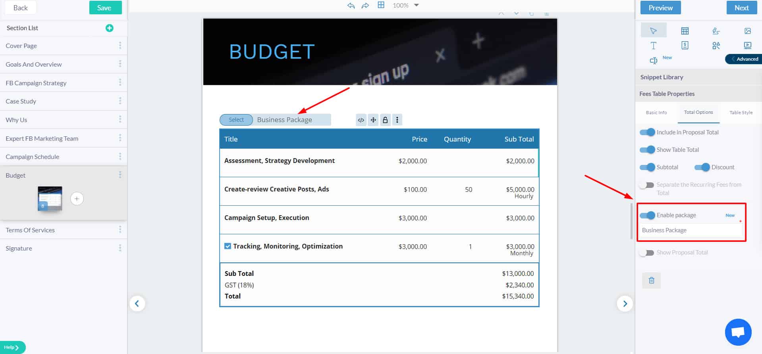Click the lock icon above fees table
This screenshot has height=354, width=762.
[x=385, y=120]
